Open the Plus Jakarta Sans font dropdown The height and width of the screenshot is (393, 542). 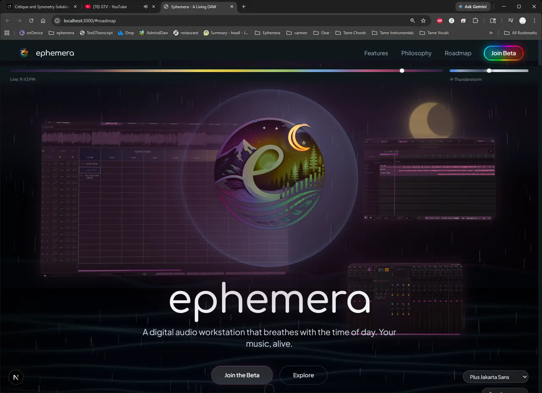[x=496, y=377]
